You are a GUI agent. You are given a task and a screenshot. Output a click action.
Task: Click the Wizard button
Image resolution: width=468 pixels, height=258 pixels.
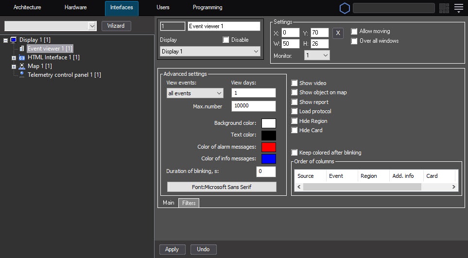tap(116, 26)
